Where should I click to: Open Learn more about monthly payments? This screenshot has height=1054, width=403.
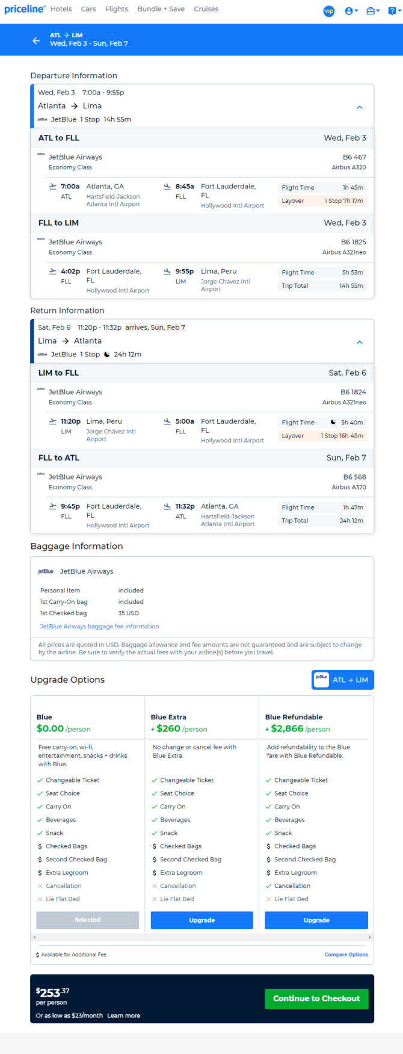click(x=124, y=1015)
